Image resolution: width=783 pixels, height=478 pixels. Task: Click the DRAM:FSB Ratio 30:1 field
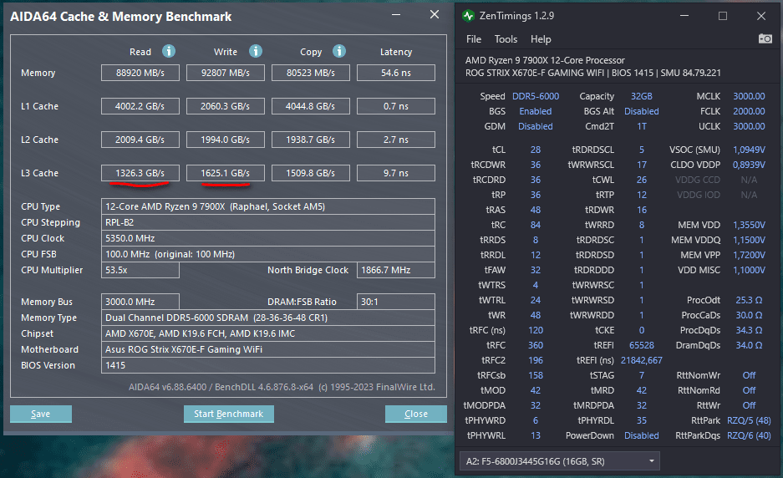(x=396, y=302)
